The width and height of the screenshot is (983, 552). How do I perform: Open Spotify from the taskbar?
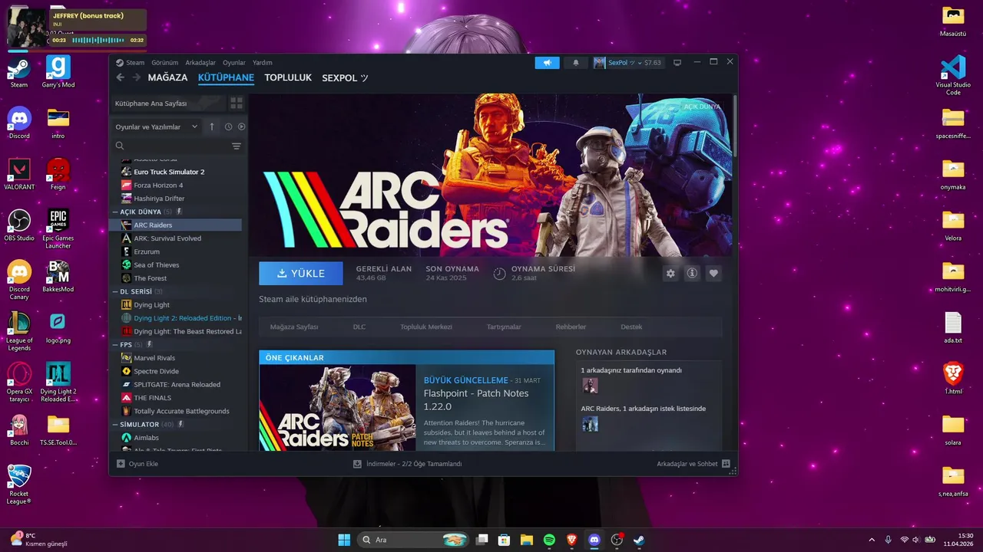click(x=549, y=540)
